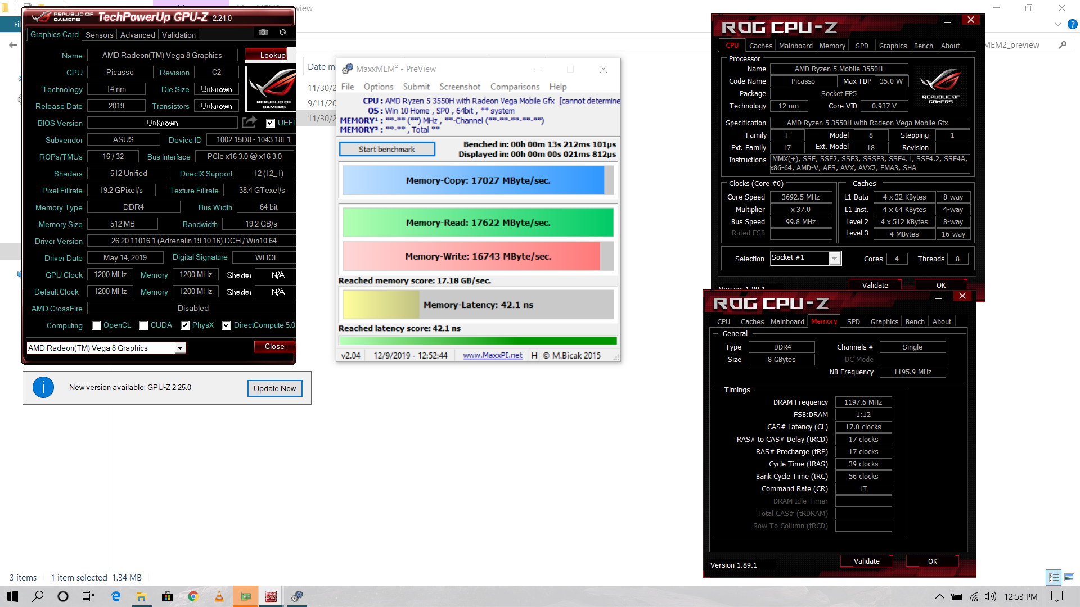Click the battery icon in system tray
The image size is (1080, 607).
click(956, 596)
